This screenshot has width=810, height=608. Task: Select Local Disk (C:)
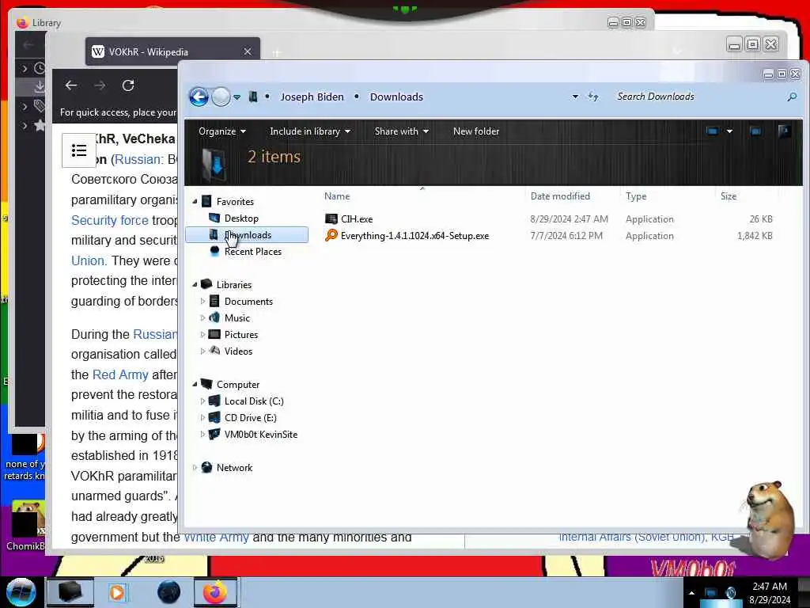(x=254, y=401)
